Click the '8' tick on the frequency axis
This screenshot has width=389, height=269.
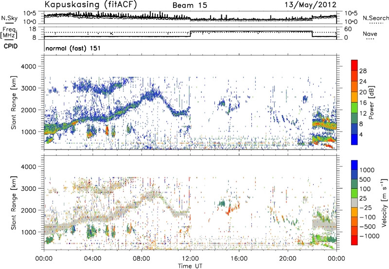tap(34, 38)
